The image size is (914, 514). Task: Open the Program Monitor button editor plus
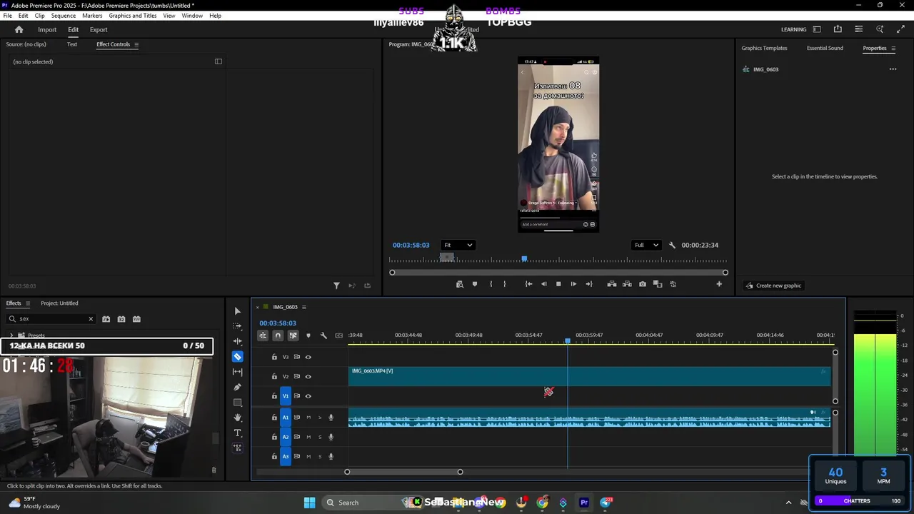[719, 284]
